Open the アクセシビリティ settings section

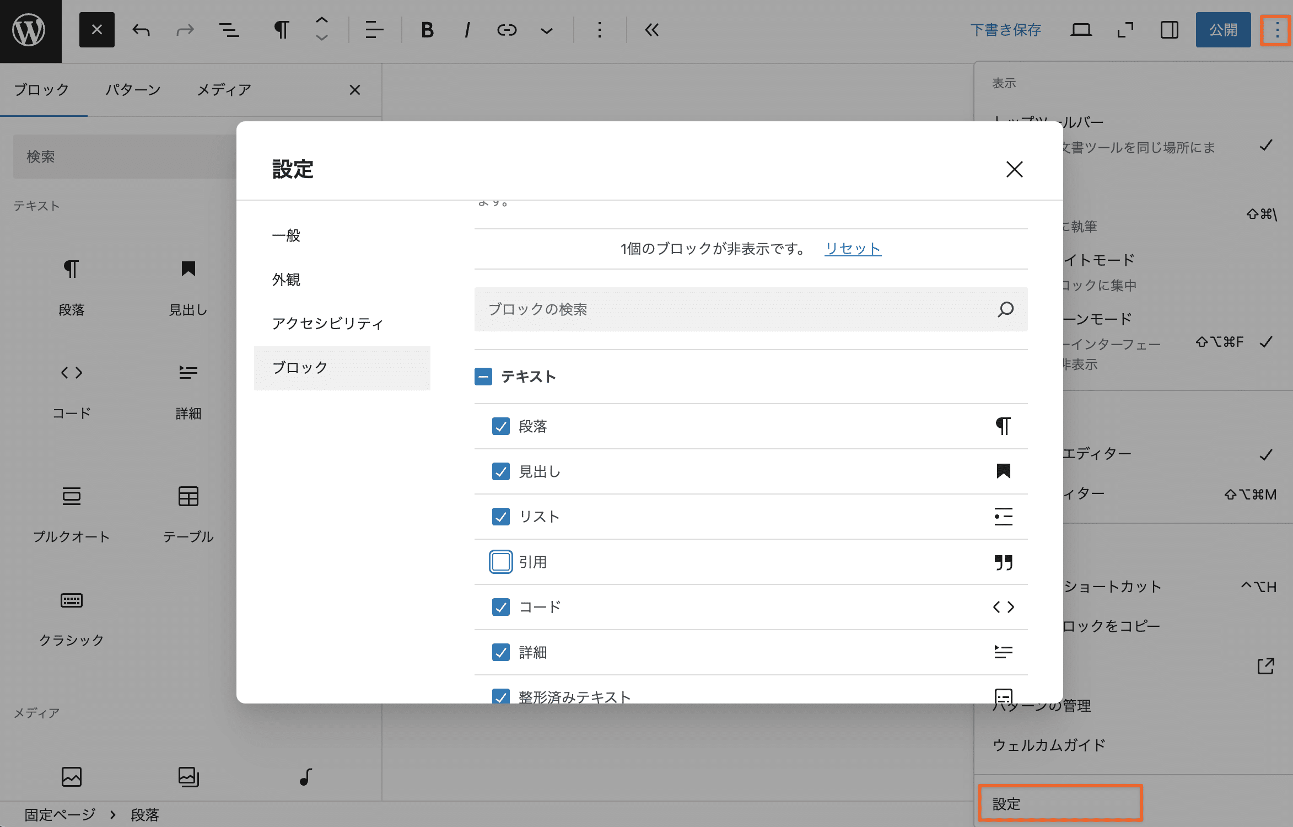click(342, 324)
